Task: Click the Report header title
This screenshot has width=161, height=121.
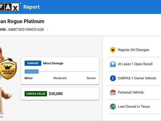Action: (31, 7)
